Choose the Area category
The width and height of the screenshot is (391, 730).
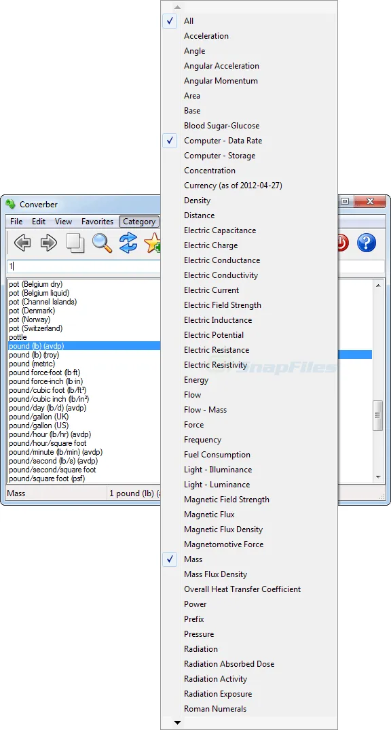tap(249, 96)
